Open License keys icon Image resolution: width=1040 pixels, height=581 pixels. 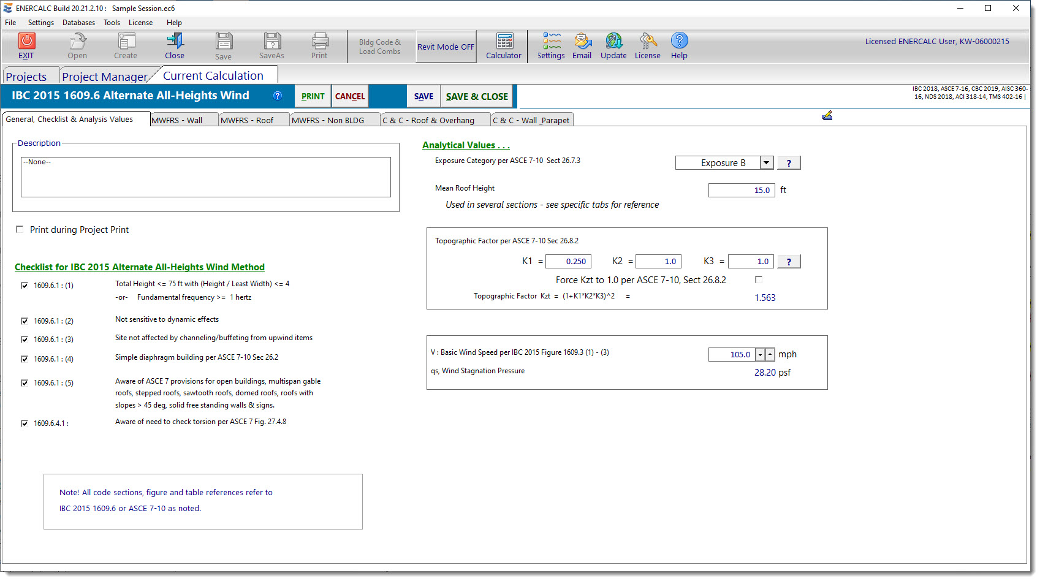pos(648,42)
